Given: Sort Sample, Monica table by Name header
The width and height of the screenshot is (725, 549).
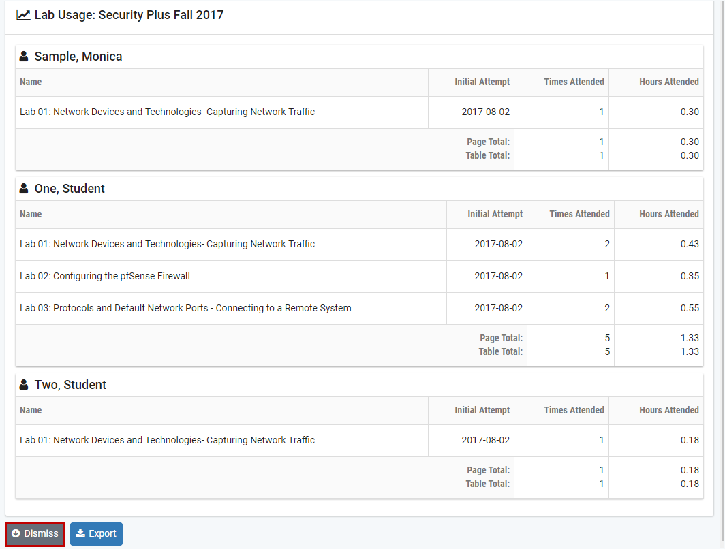Looking at the screenshot, I should coord(31,82).
